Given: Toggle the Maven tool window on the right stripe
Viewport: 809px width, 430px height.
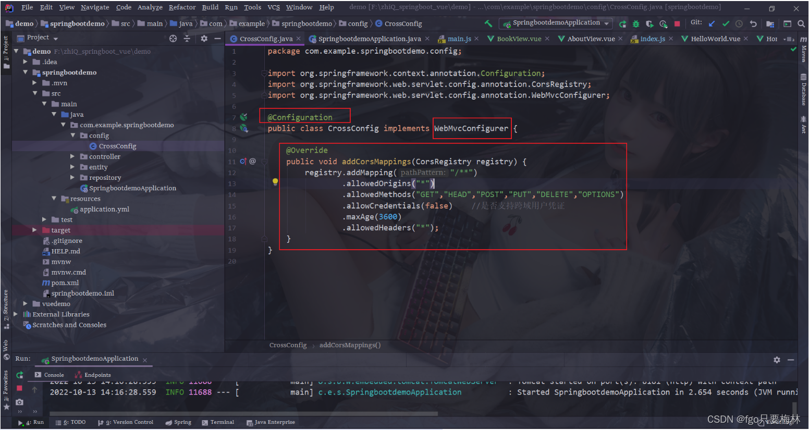Looking at the screenshot, I should click(803, 49).
